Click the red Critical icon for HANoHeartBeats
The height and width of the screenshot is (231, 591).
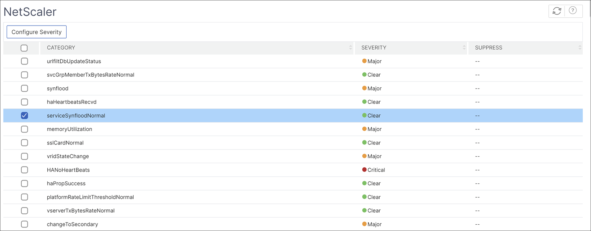364,170
